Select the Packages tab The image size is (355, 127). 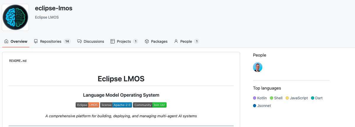click(159, 42)
